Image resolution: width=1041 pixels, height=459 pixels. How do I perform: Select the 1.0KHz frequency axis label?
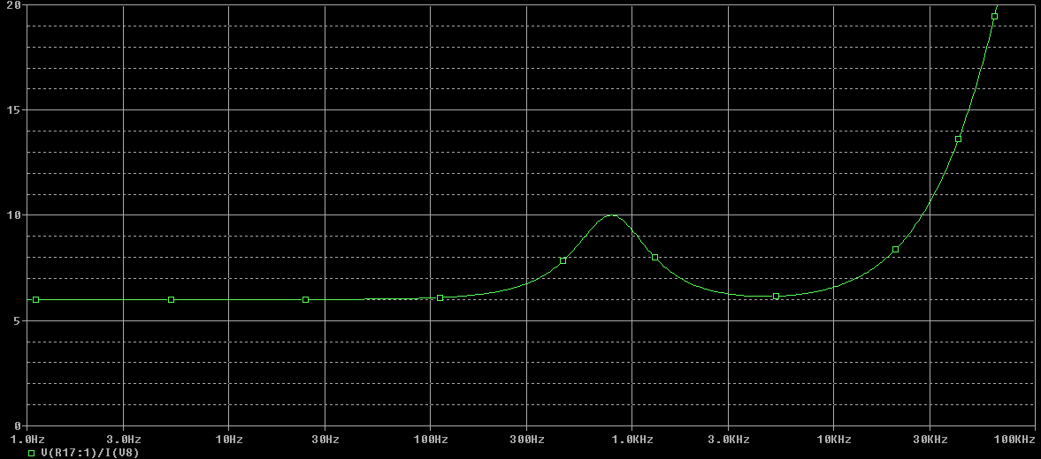coord(632,439)
